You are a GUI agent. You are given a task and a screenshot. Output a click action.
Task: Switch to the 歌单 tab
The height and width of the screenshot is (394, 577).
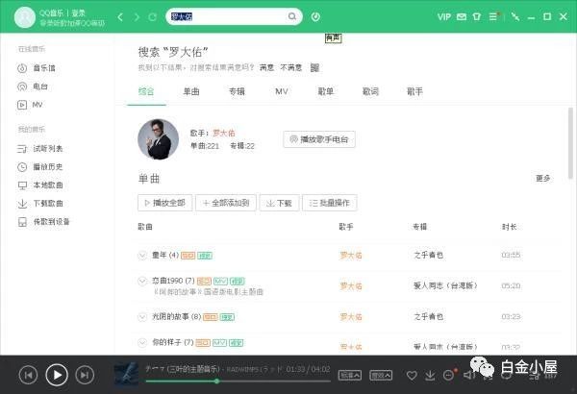coord(326,91)
